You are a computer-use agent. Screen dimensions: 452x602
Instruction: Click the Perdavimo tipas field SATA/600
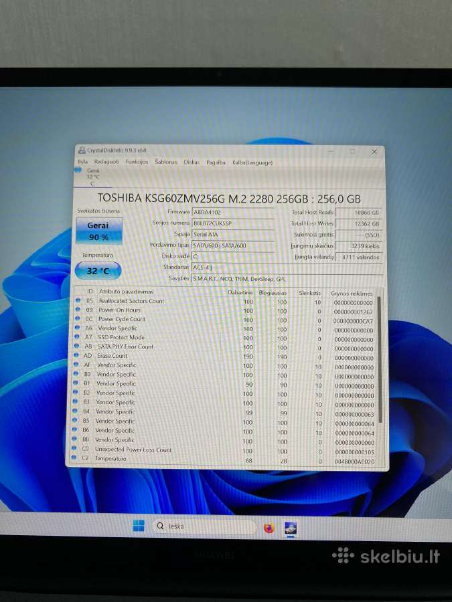point(232,245)
